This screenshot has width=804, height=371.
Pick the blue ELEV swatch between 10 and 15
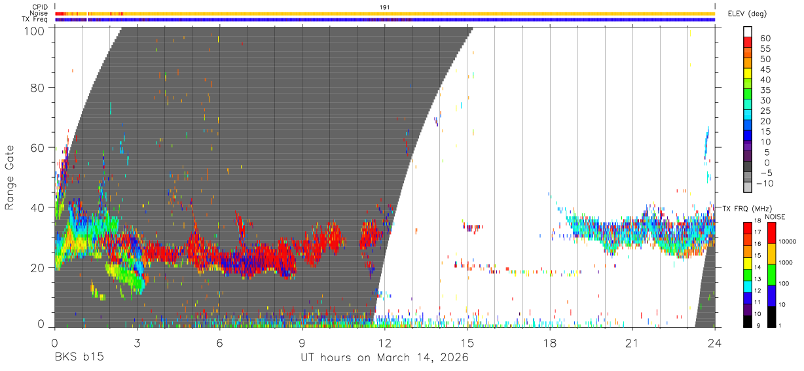748,135
